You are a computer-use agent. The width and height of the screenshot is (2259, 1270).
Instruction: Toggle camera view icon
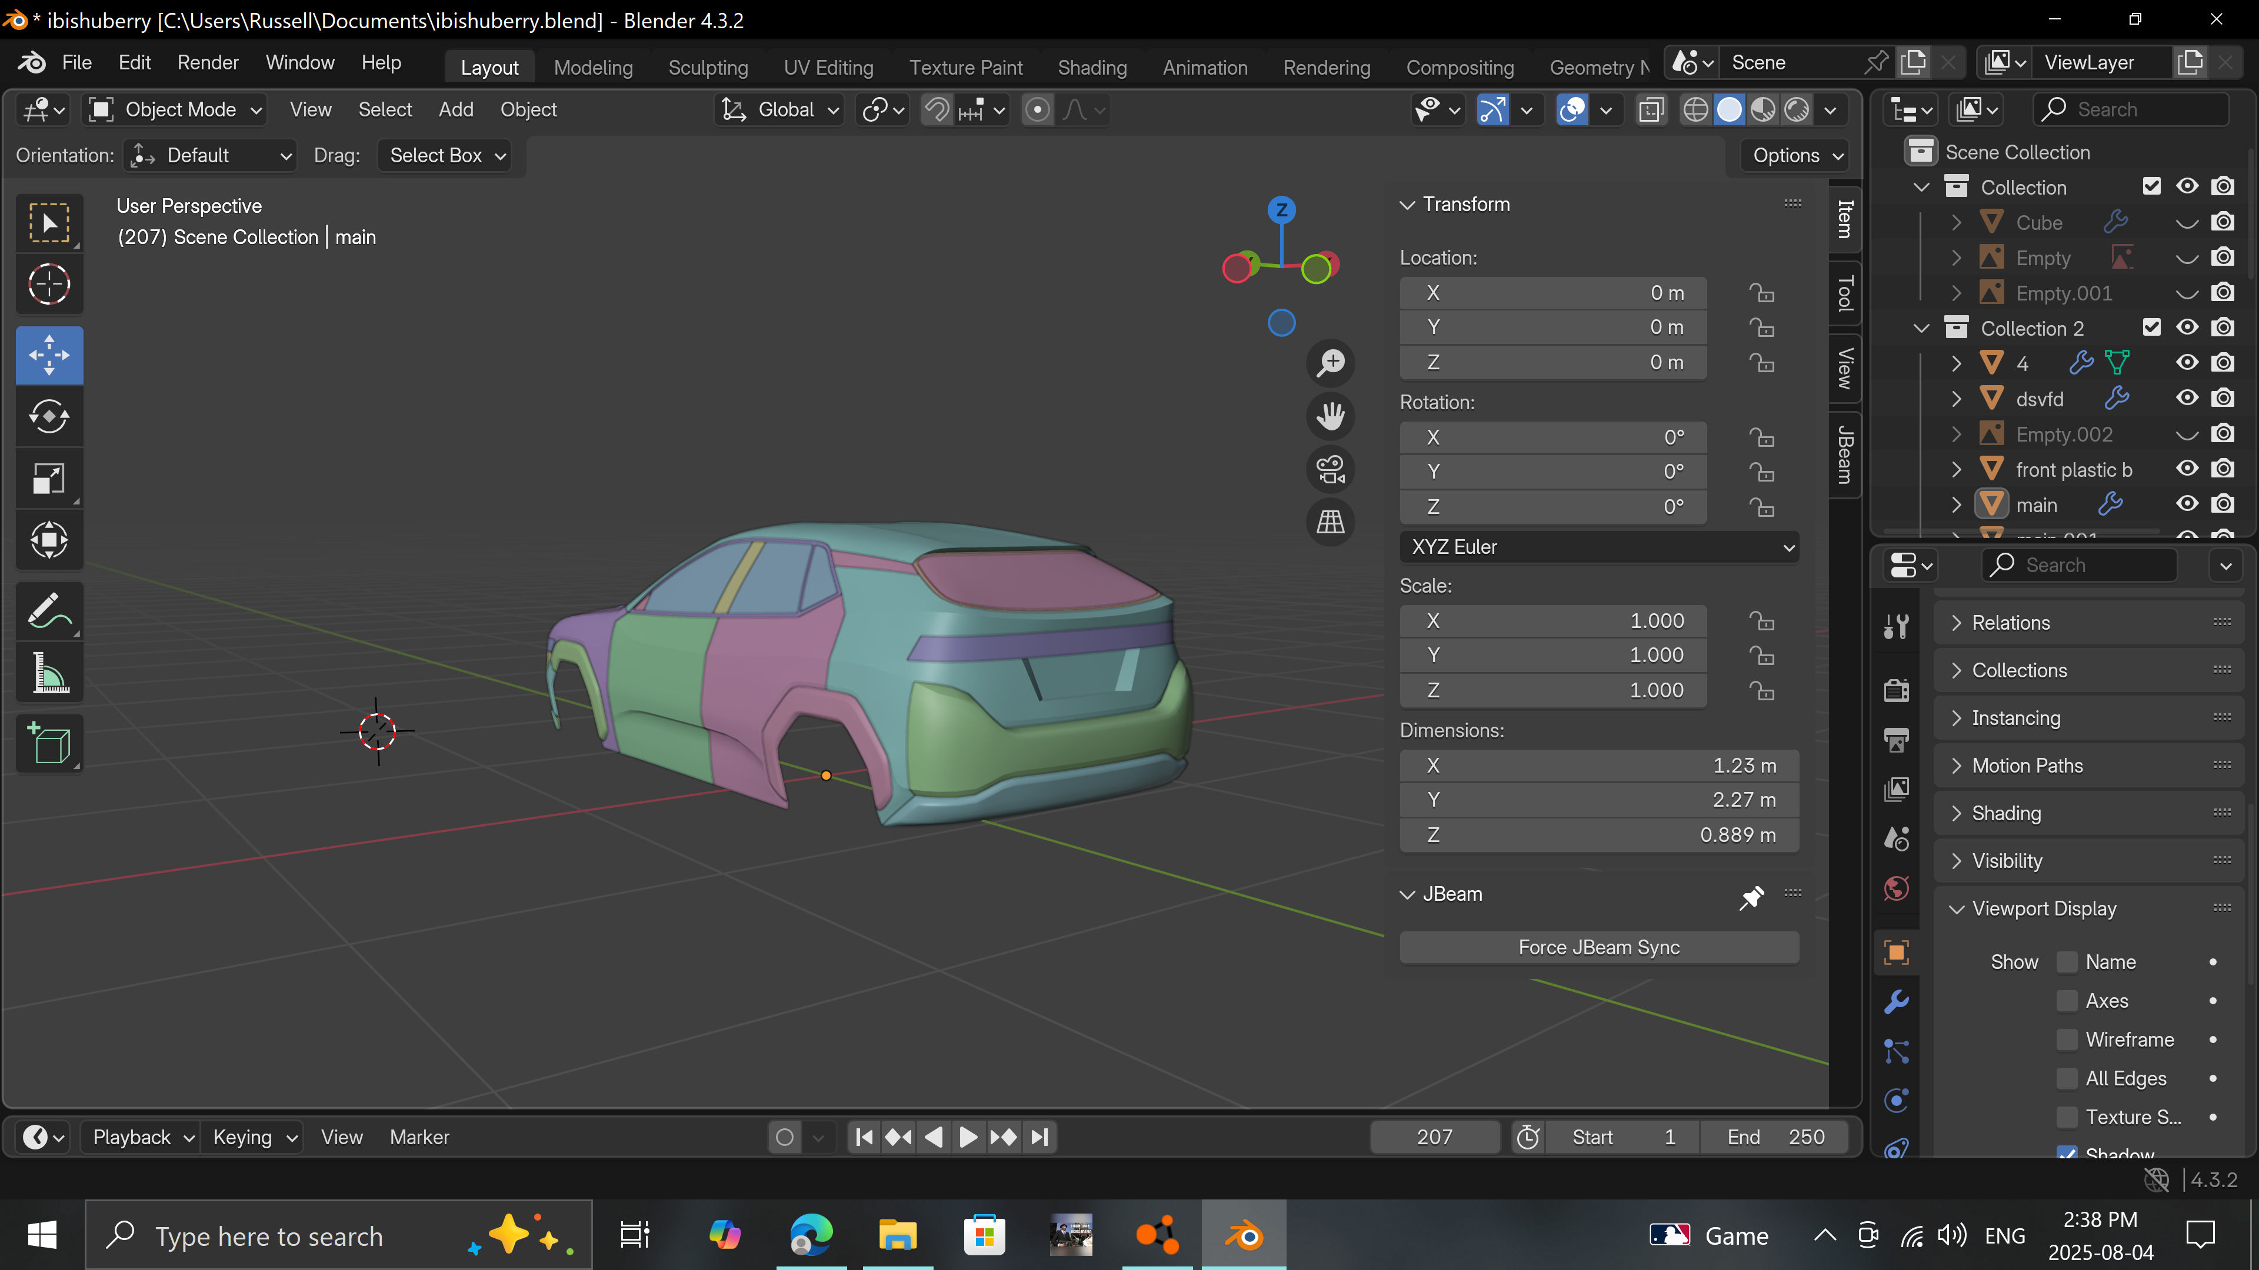1330,469
